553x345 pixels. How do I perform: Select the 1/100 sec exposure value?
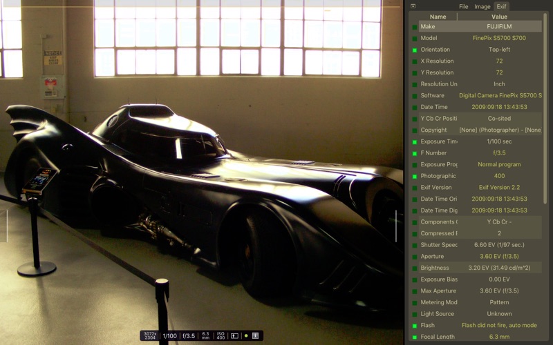[499, 141]
